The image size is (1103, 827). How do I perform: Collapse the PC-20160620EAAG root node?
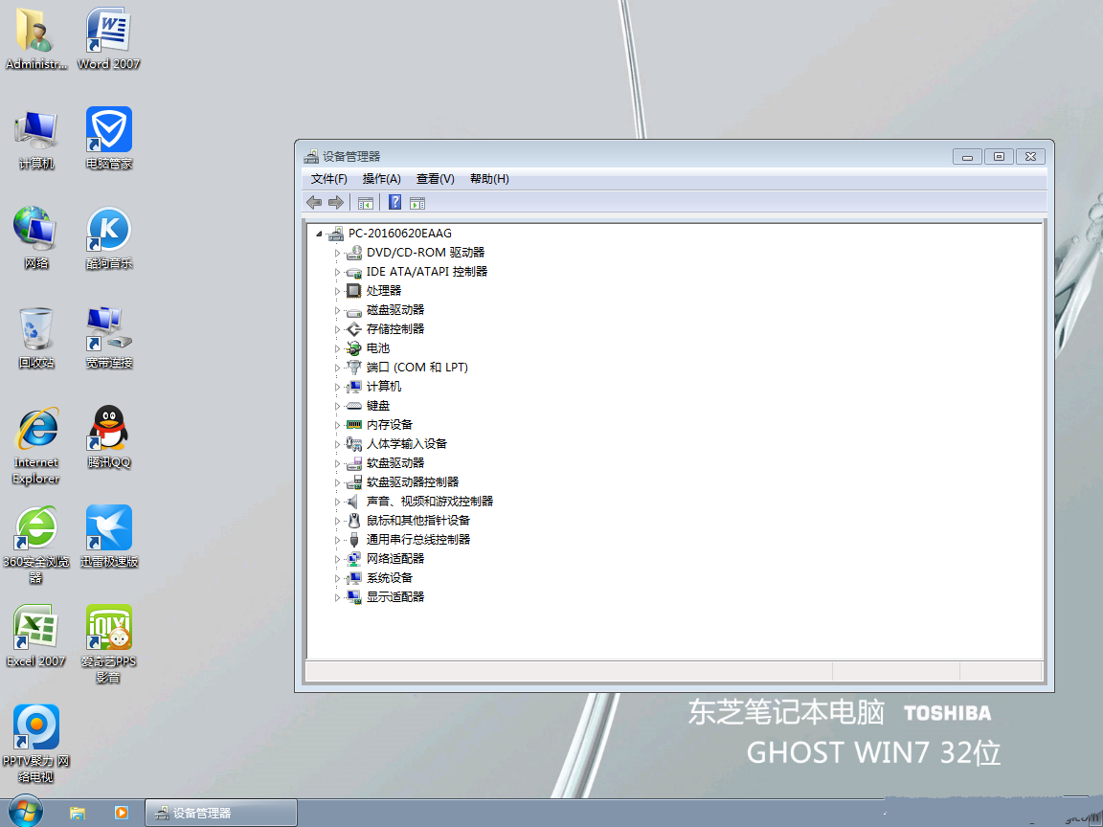[318, 234]
